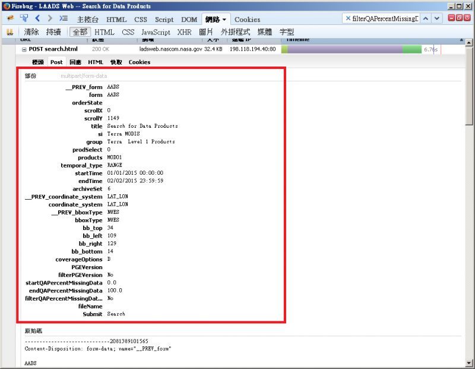Click the Timeline column sort arrow

461,40
